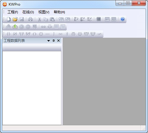Click the first list panel icon
This screenshot has height=133, width=148.
click(x=56, y=27)
